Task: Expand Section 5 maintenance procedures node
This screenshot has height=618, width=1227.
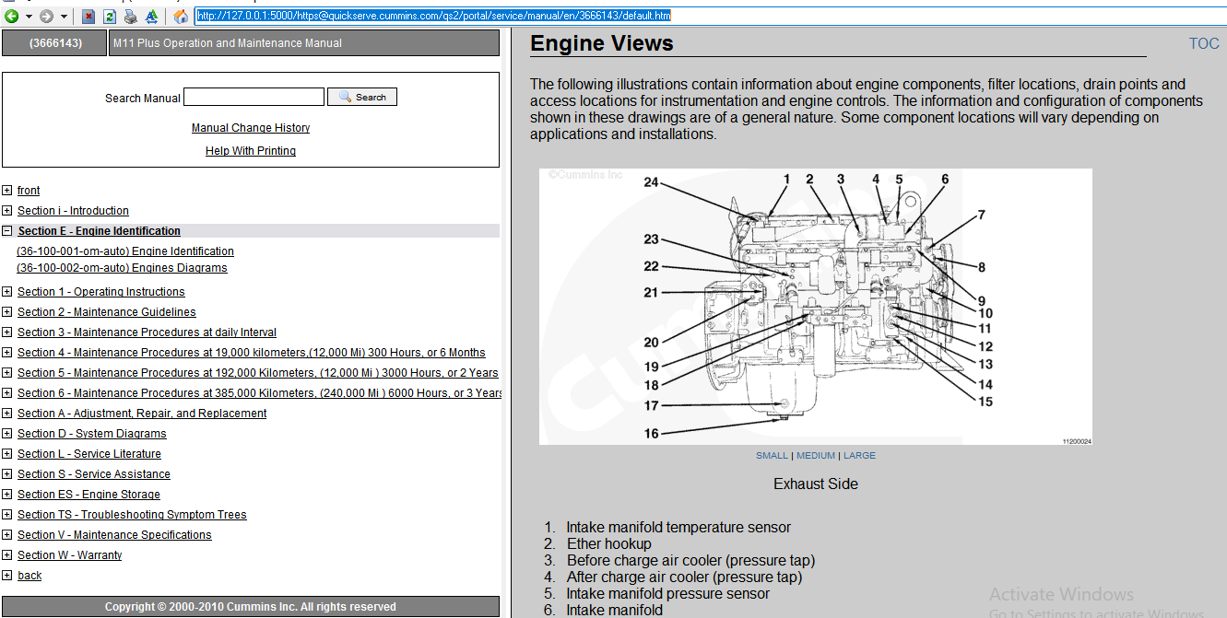Action: pos(7,373)
